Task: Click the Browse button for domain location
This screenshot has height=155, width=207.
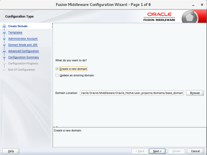Action: [195, 93]
